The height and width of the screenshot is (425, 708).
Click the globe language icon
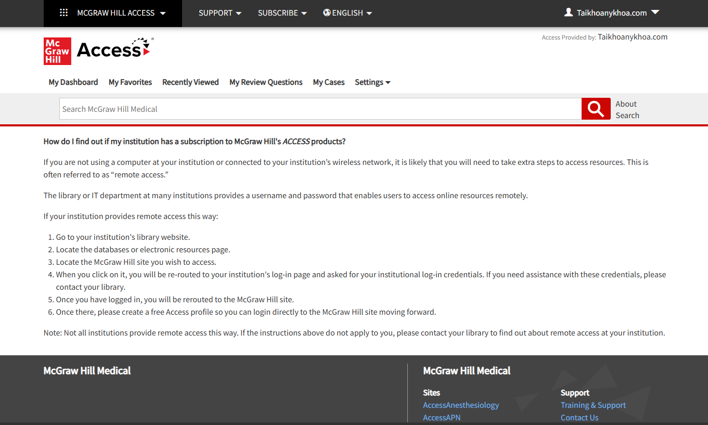pos(327,13)
